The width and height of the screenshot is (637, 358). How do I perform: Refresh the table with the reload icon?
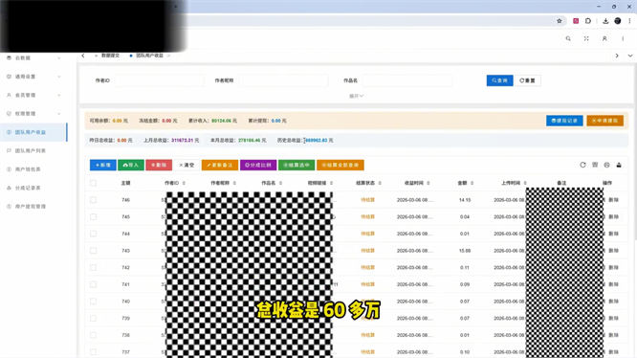click(582, 165)
